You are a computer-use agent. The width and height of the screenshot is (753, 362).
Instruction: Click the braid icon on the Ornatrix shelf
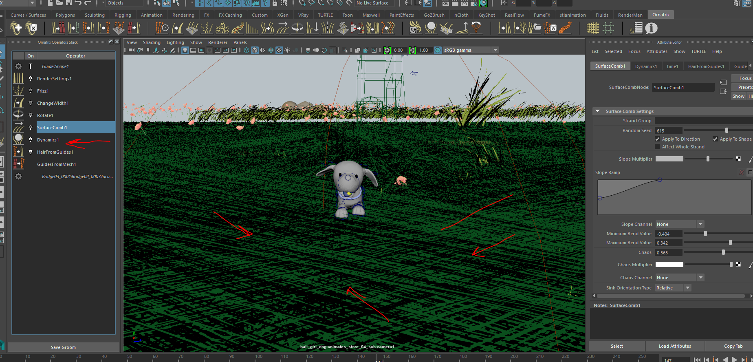tap(565, 28)
